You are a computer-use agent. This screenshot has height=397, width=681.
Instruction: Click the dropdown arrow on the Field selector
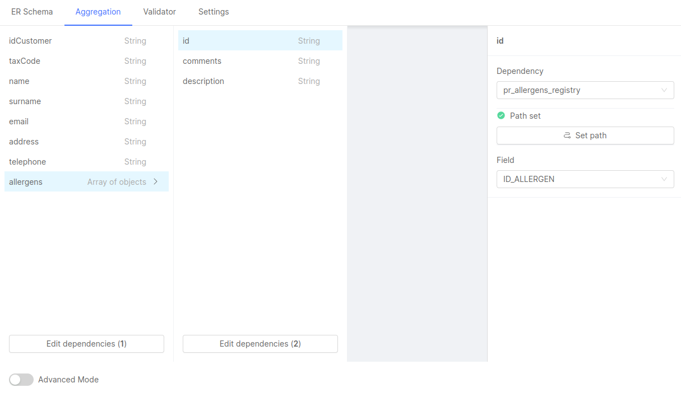click(665, 179)
